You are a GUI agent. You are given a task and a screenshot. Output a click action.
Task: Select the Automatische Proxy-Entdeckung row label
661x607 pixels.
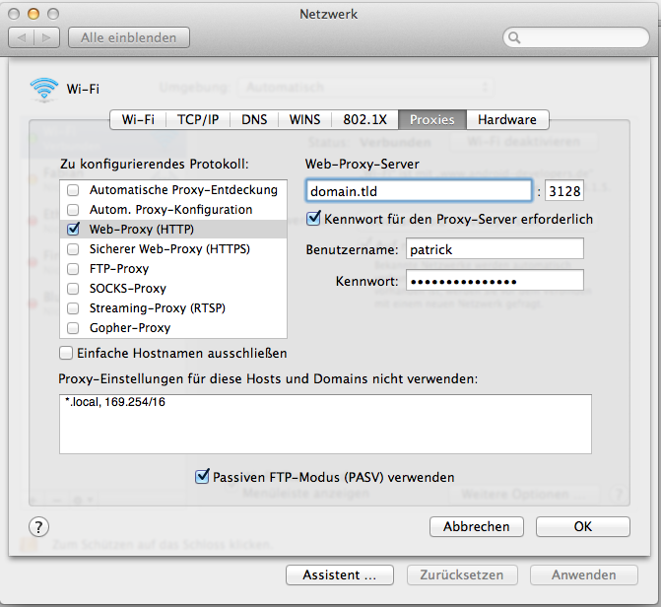coord(183,190)
